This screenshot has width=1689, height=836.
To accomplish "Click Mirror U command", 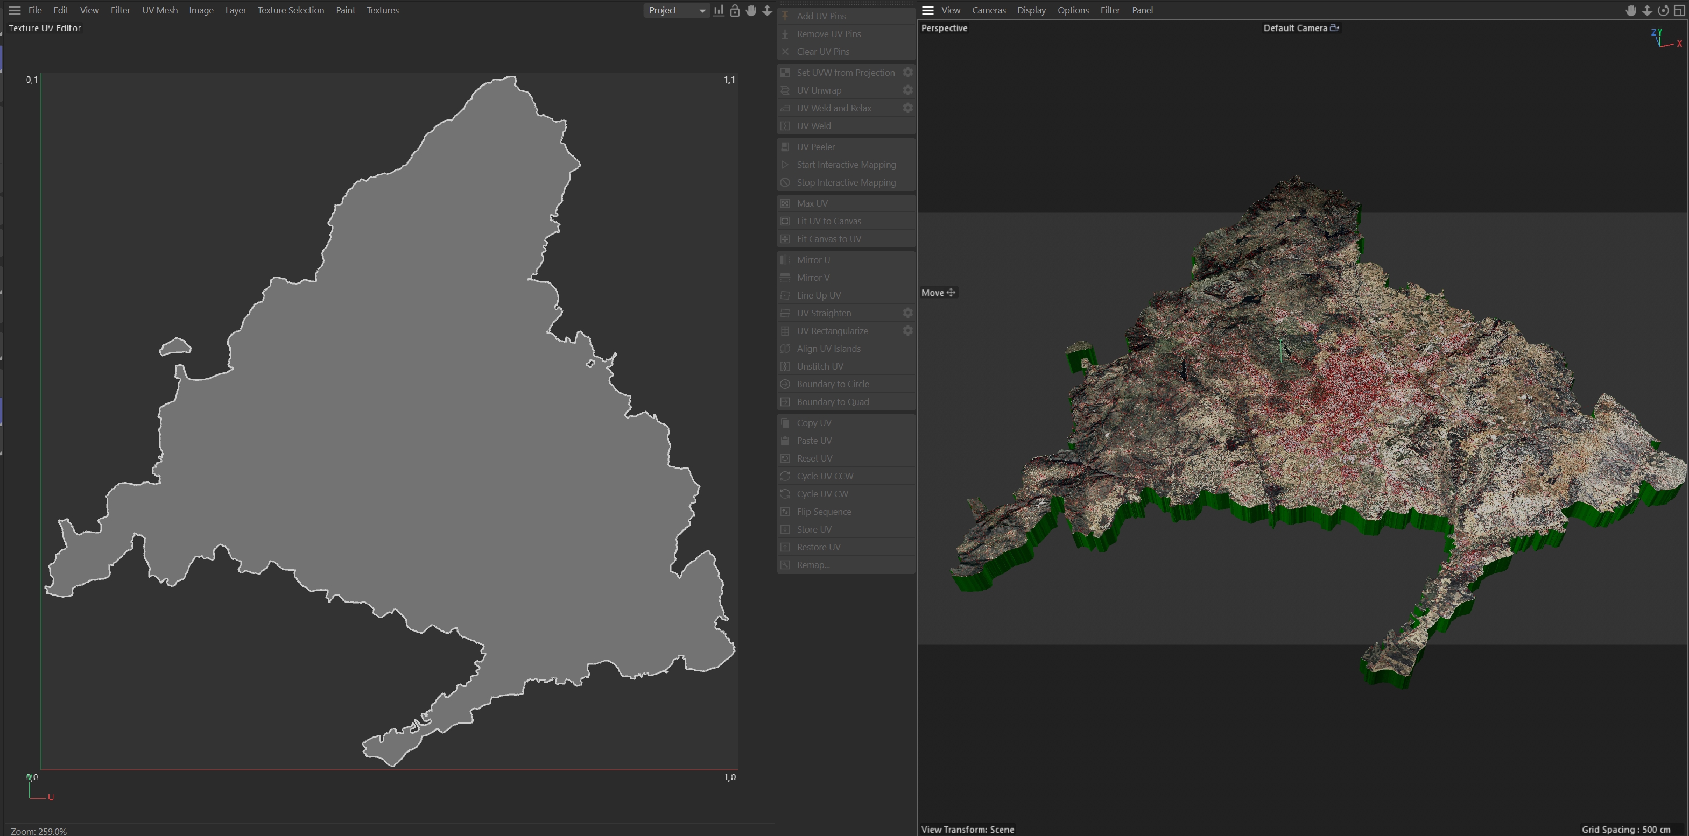I will 813,260.
